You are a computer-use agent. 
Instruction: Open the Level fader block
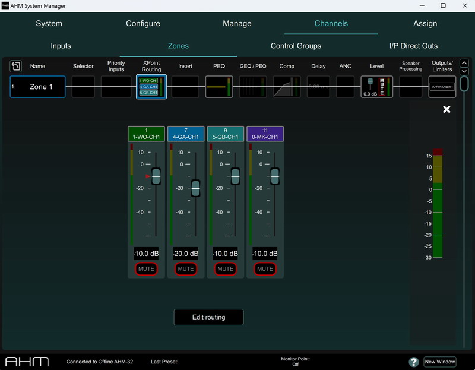[376, 87]
